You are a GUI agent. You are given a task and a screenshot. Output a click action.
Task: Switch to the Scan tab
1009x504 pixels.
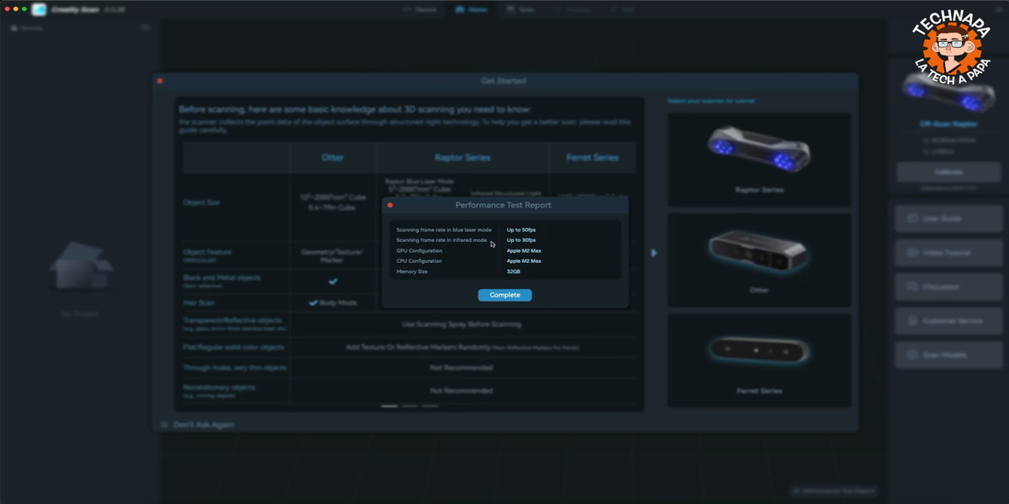point(520,9)
